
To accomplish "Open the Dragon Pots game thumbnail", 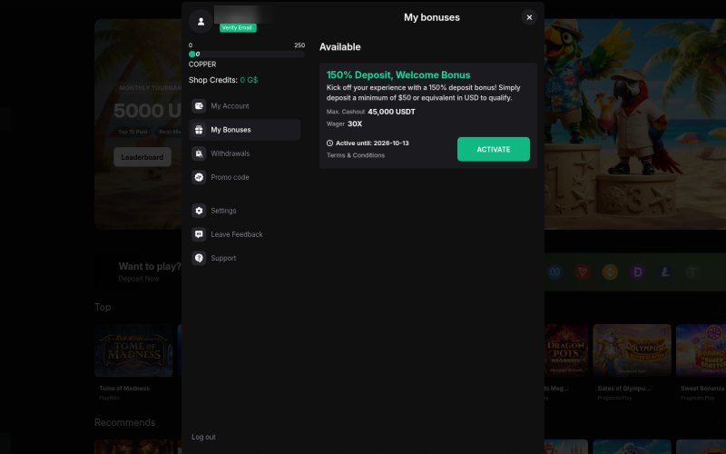I will (566, 350).
